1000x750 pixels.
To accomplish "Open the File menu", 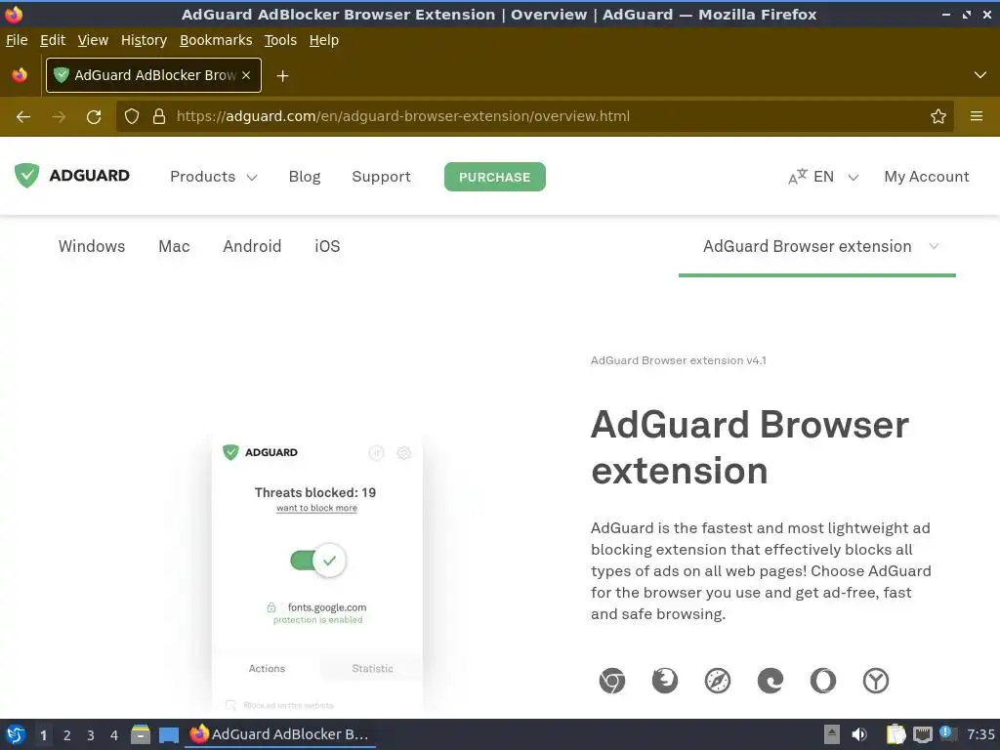I will coord(17,40).
